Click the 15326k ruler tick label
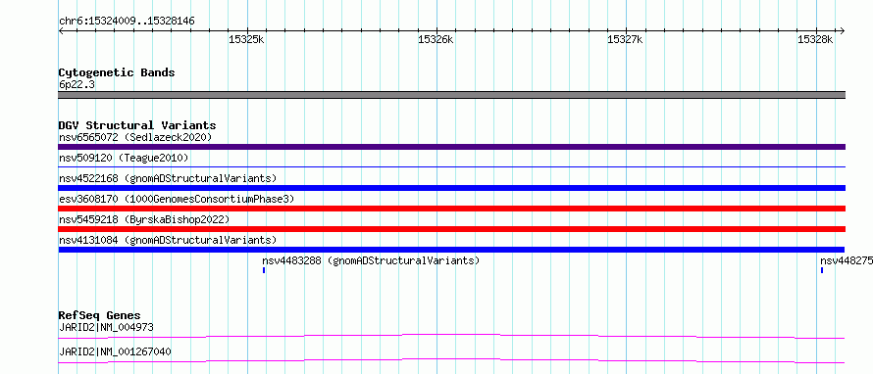 (436, 39)
